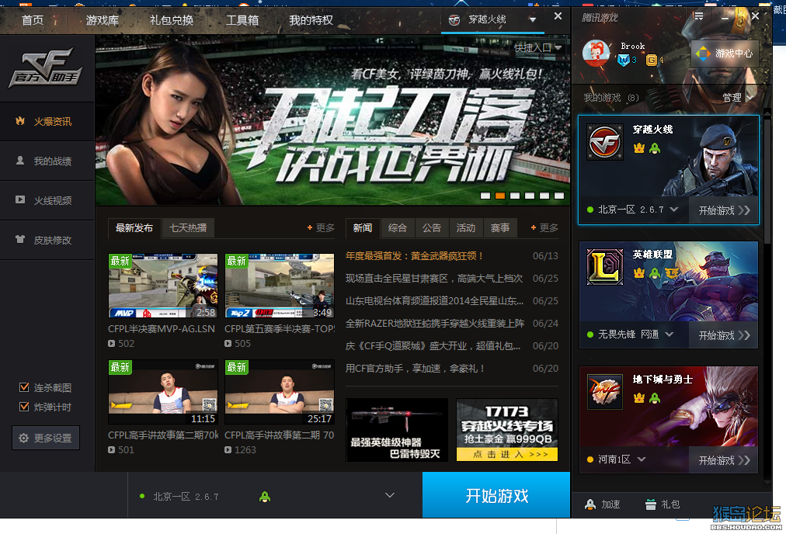Viewport: 786px width, 534px height.
Task: Toggle the 连杀截图 checkbox
Action: (23, 387)
